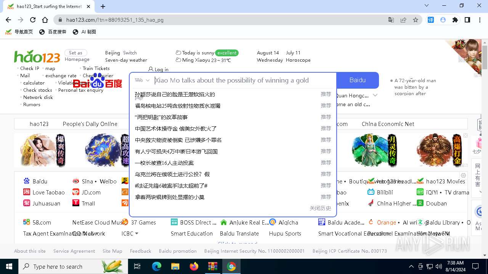Open Task View on taskbar
Image resolution: width=488 pixels, height=274 pixels.
pos(137,266)
